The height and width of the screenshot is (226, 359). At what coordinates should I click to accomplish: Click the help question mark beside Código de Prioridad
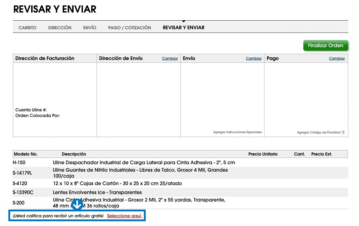click(x=343, y=133)
